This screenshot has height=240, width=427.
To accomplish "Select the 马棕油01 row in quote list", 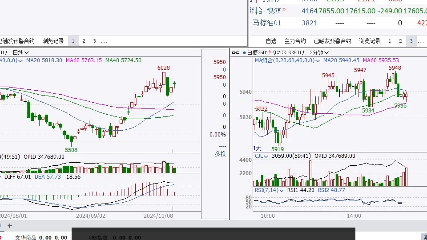I will pos(267,23).
